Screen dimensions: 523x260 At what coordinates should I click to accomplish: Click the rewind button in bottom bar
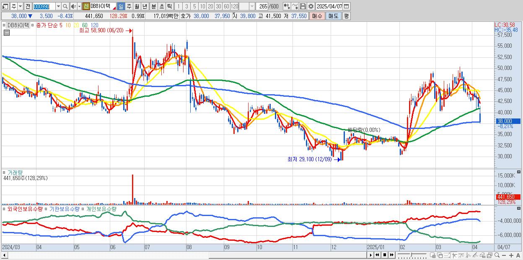[x=377, y=255]
